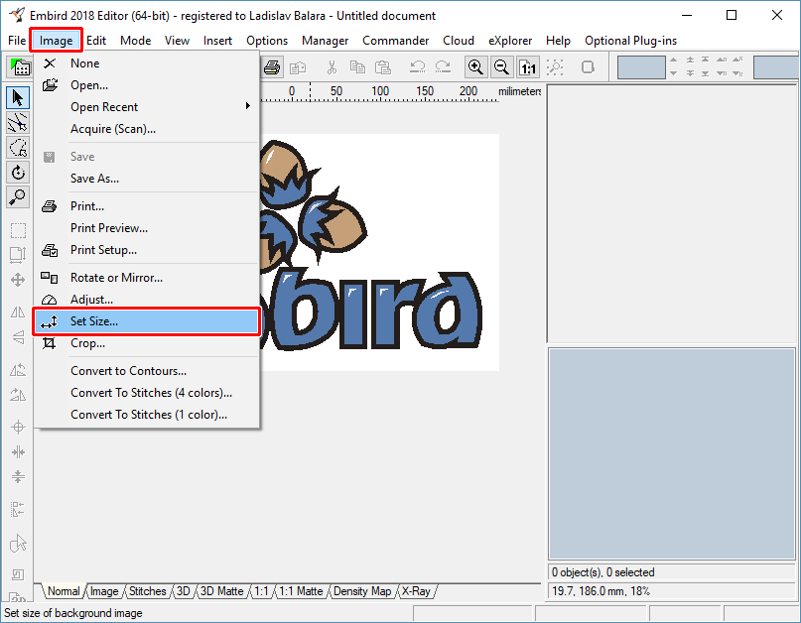Open the eXplorer menu
The height and width of the screenshot is (623, 801).
pos(510,41)
